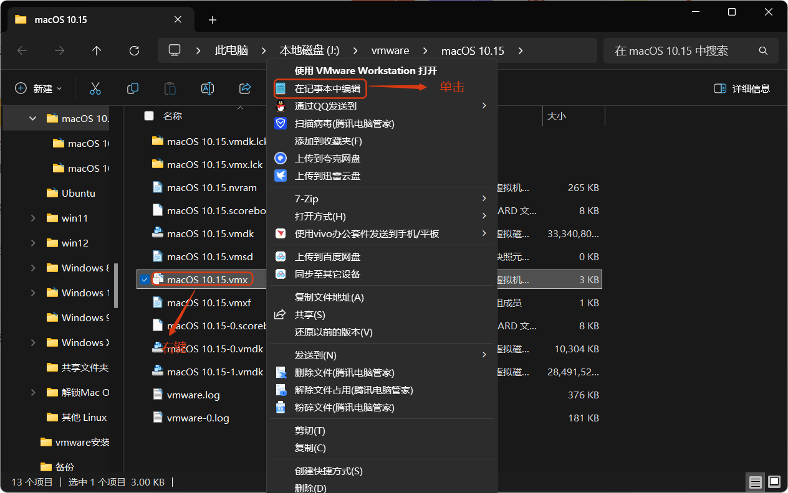Open the 详细信息 details pane

pos(743,88)
